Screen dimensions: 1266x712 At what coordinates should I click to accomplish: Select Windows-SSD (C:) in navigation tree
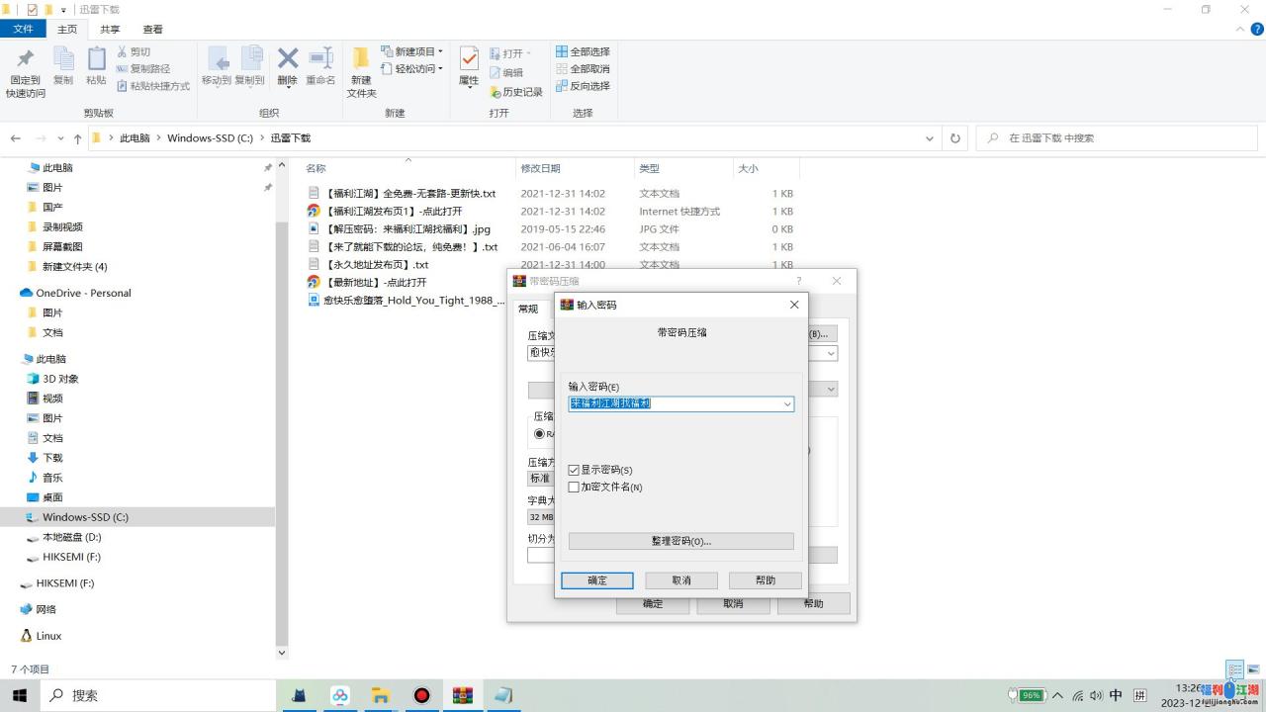pos(85,517)
